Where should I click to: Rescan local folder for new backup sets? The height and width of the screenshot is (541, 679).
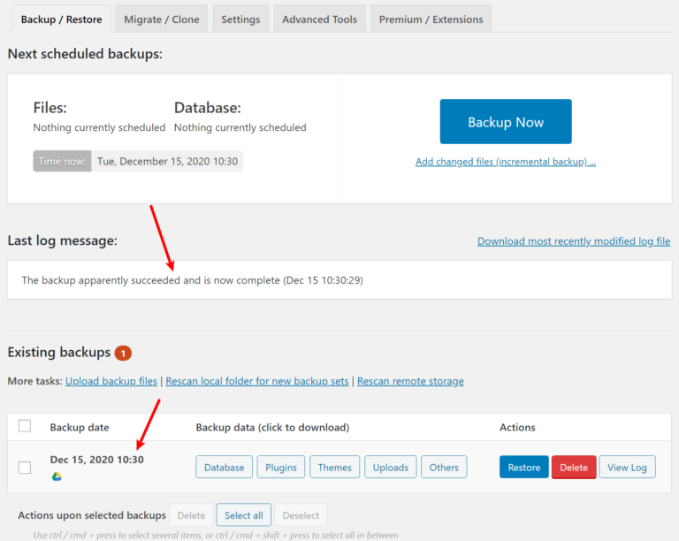[x=257, y=381]
